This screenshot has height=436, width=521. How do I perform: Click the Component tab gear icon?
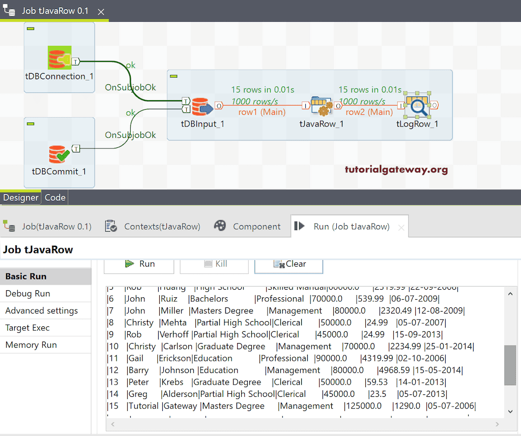click(x=220, y=226)
